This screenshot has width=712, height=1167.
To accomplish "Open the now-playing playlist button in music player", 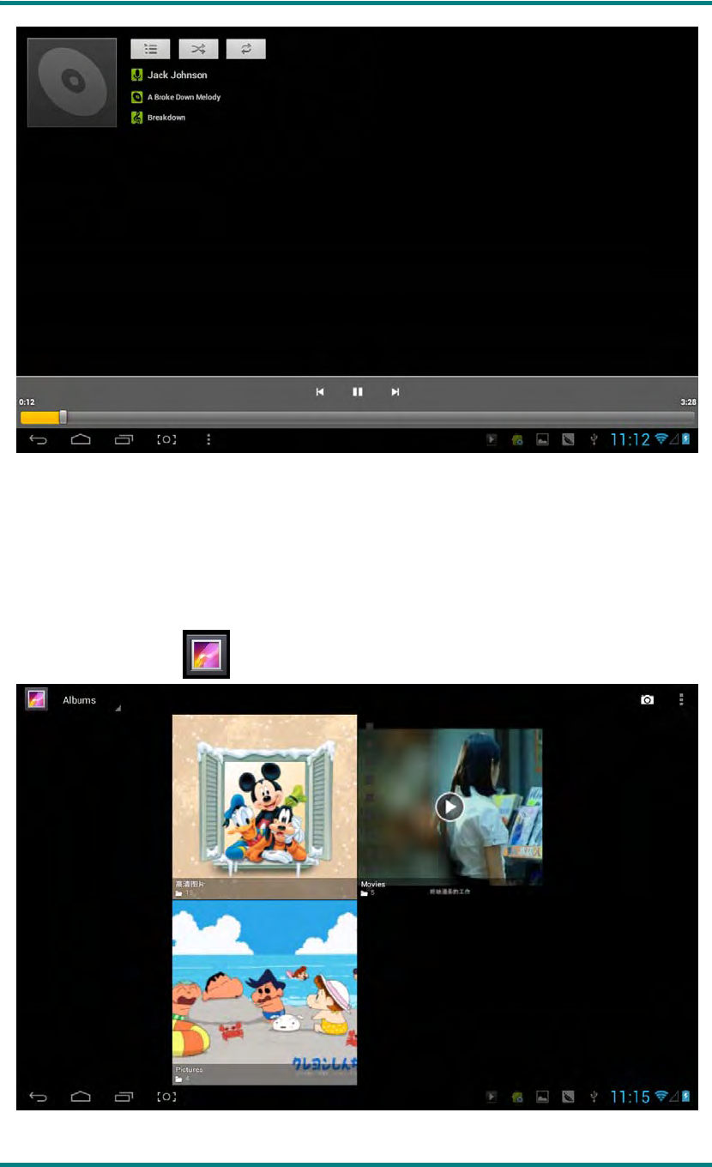I will (x=150, y=49).
